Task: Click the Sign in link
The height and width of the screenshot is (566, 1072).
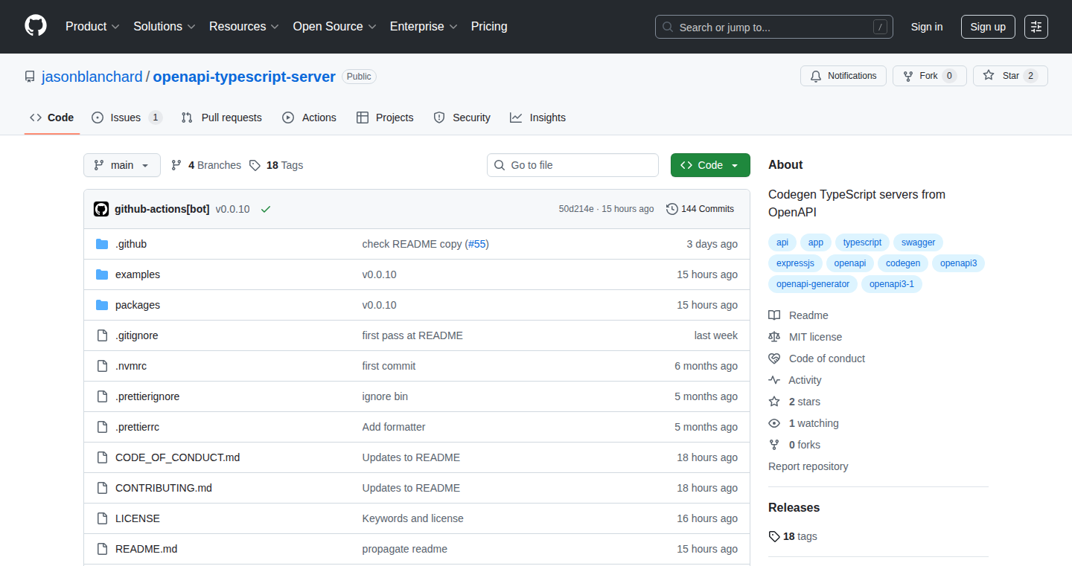Action: click(927, 27)
